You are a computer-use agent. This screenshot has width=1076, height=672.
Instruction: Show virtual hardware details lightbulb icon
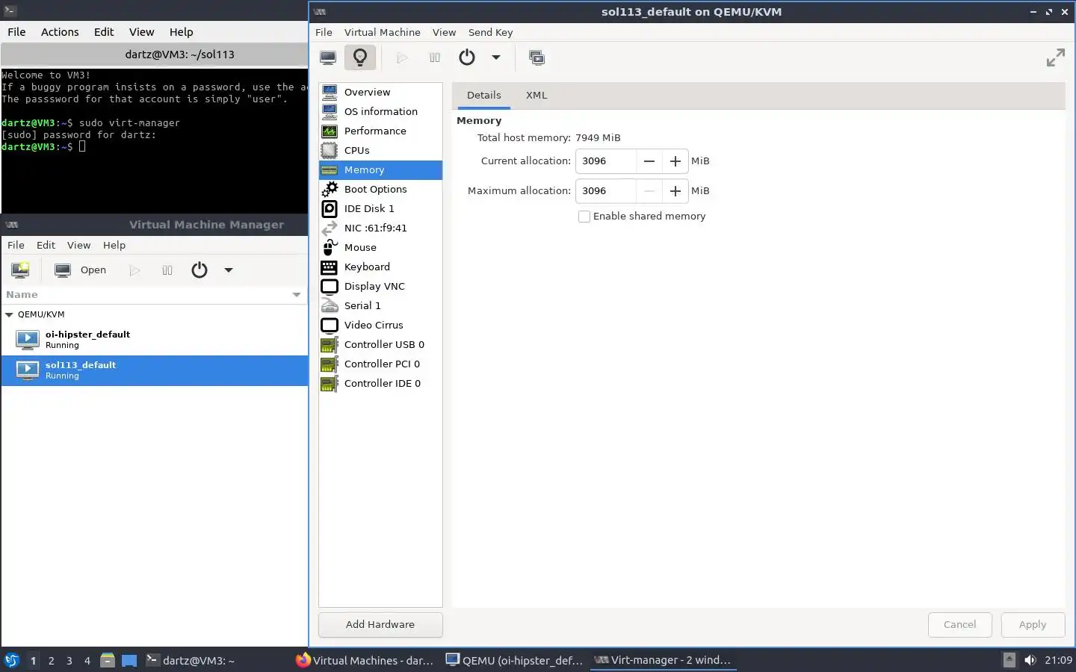click(x=360, y=57)
